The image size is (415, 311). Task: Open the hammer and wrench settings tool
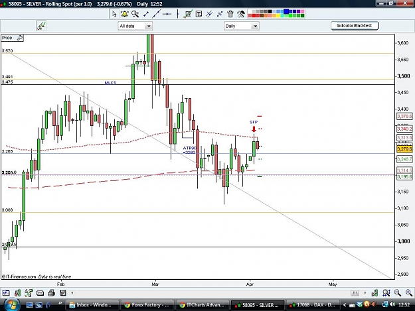pos(241,14)
